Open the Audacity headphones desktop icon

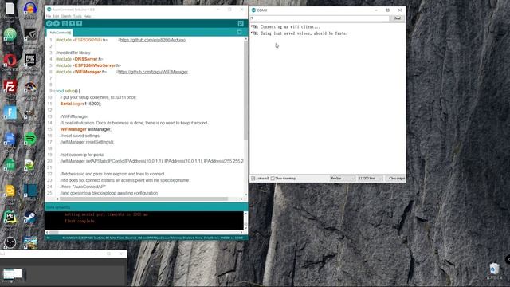pos(30,8)
